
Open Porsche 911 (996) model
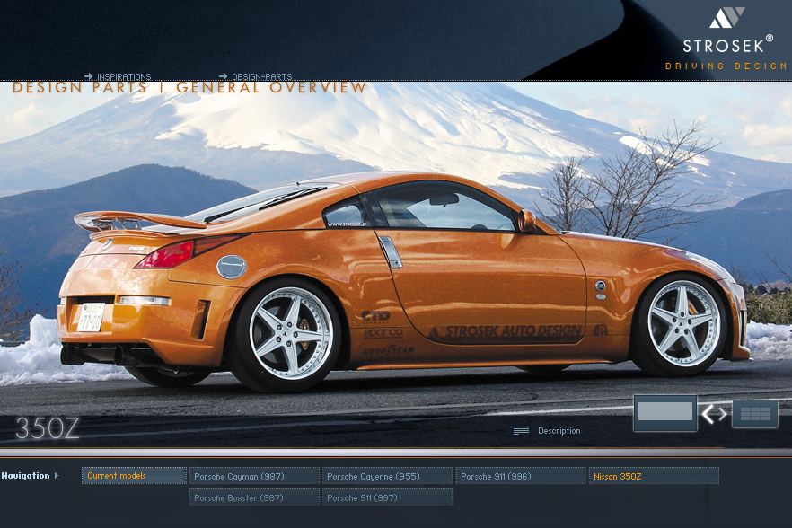click(521, 476)
